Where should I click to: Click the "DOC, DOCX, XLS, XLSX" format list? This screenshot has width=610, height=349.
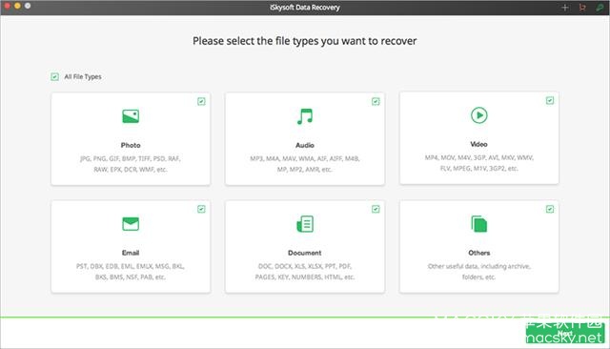(305, 271)
